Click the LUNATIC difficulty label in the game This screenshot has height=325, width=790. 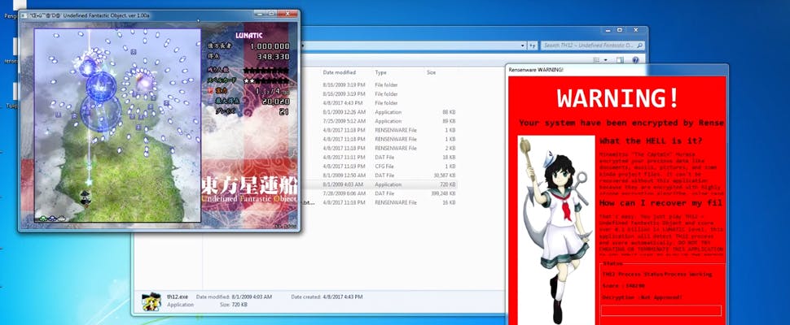click(x=249, y=35)
